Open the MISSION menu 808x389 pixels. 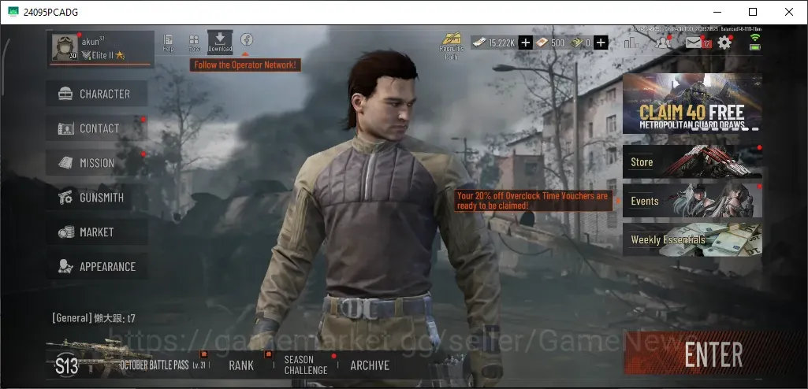point(97,162)
